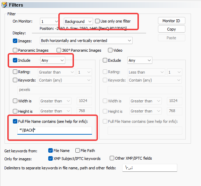Viewport: 201px width, 186px height.
Task: Click Exclude Width is checkbox
Action: (x=105, y=101)
